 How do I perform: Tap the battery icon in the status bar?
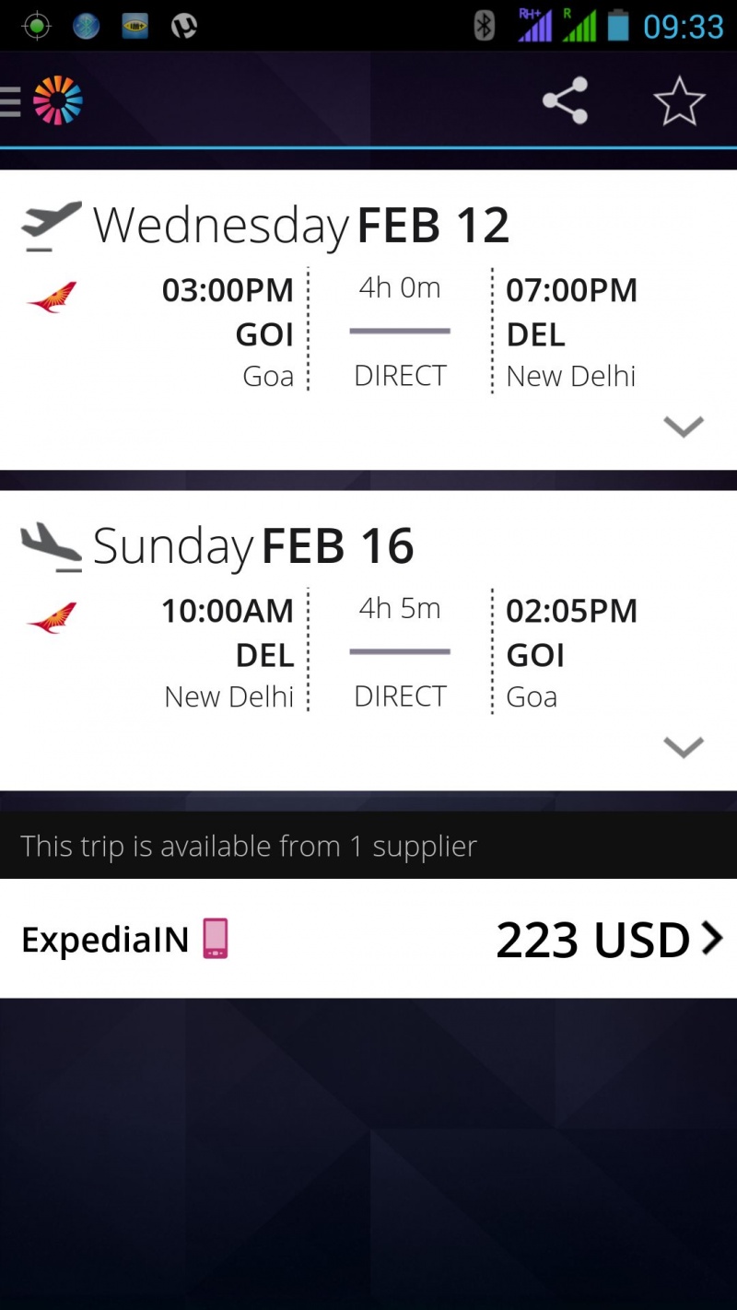point(617,26)
